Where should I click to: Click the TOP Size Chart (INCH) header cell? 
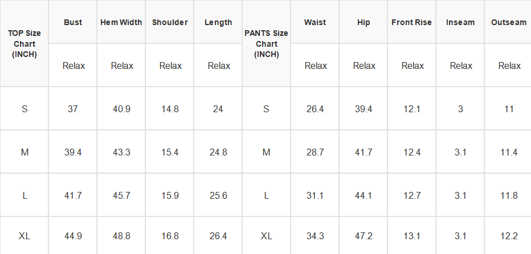24,44
